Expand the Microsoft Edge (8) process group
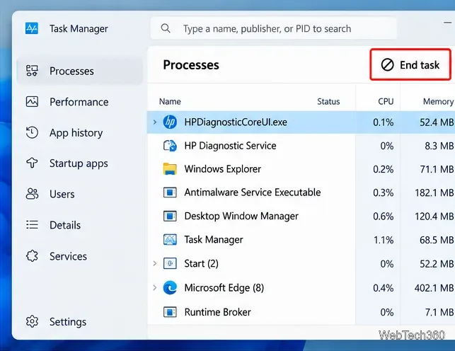 tap(155, 288)
